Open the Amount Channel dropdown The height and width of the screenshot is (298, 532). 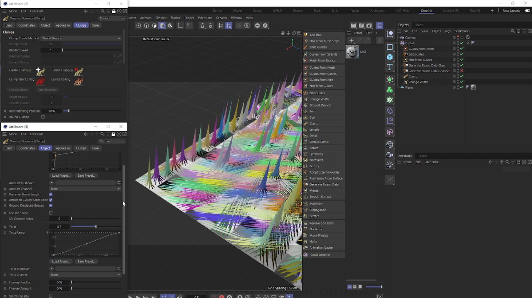coord(85,189)
